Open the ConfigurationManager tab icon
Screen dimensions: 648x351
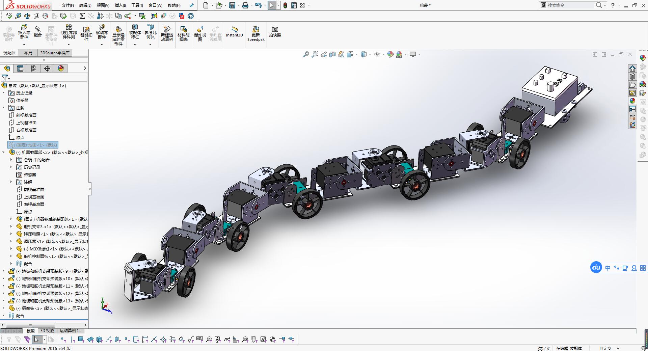(34, 69)
